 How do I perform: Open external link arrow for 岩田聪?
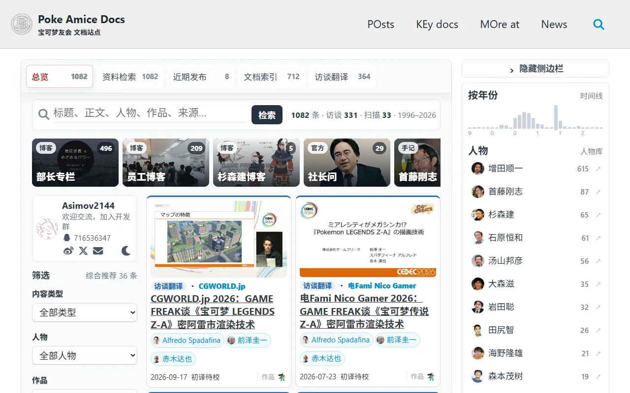pyautogui.click(x=598, y=307)
